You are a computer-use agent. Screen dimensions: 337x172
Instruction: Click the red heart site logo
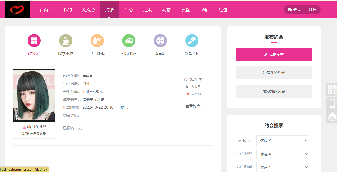pos(17,10)
